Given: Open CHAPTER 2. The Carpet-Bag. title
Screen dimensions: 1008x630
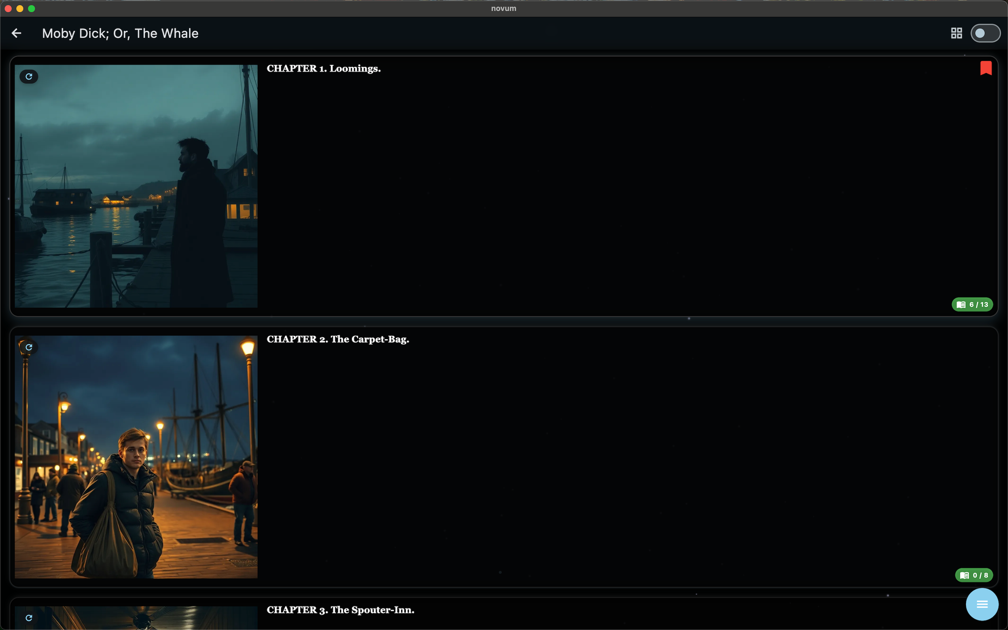Looking at the screenshot, I should pyautogui.click(x=338, y=339).
